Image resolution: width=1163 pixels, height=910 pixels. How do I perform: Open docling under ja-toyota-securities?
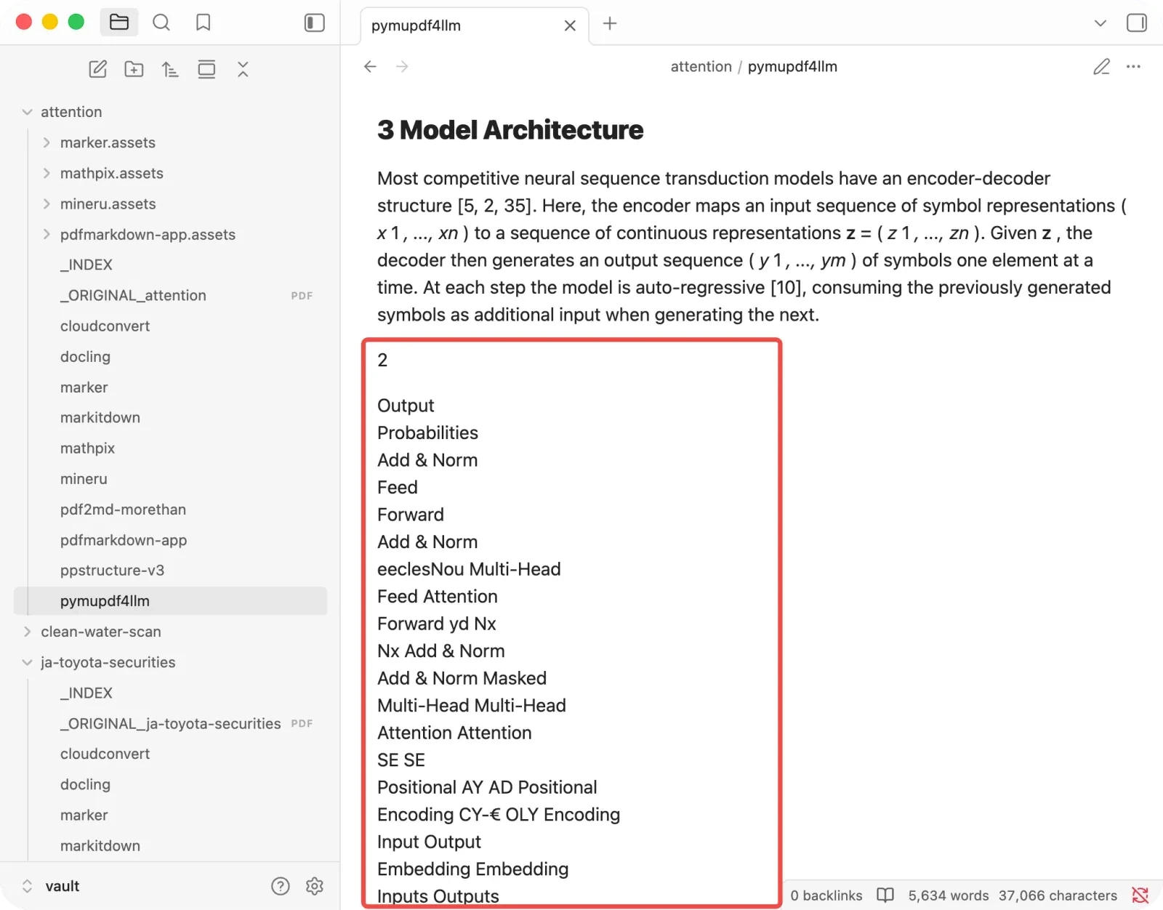click(85, 785)
